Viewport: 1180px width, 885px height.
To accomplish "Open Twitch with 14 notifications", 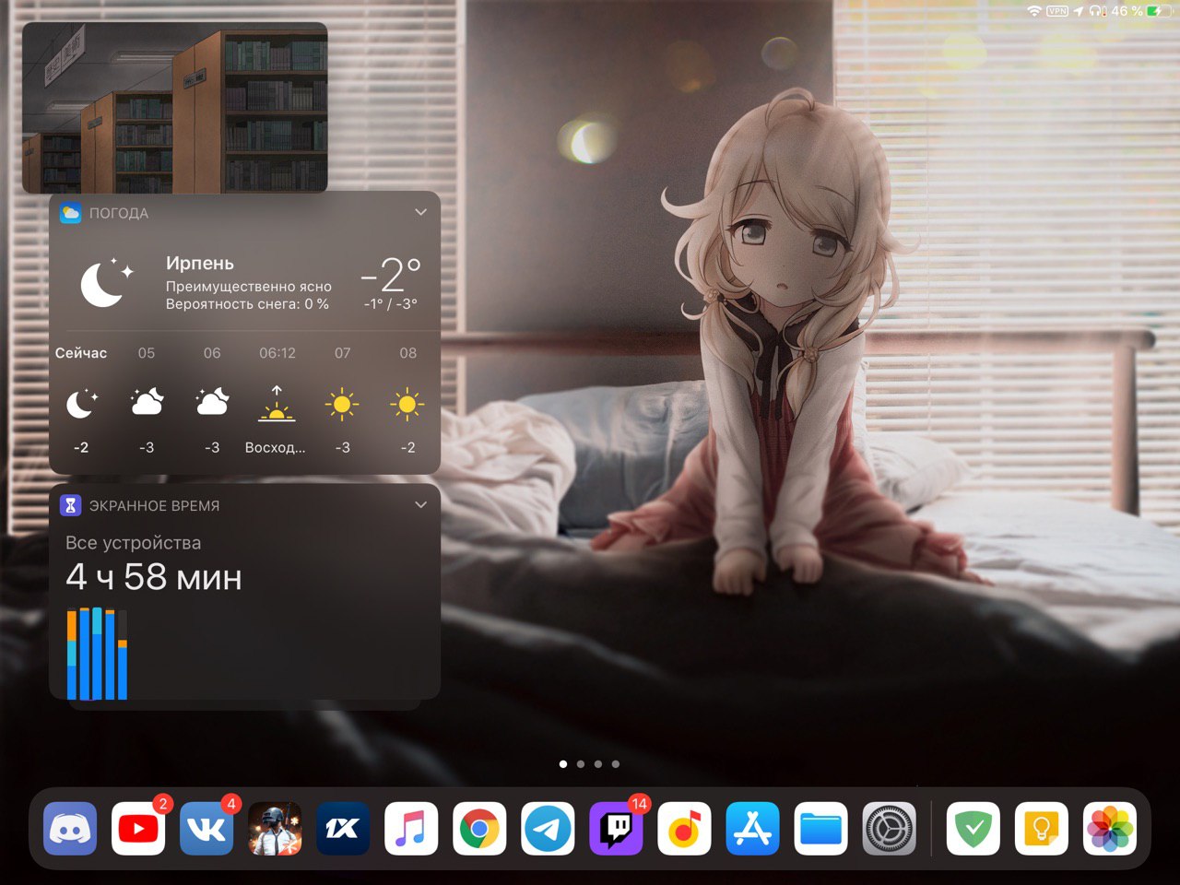I will tap(616, 829).
